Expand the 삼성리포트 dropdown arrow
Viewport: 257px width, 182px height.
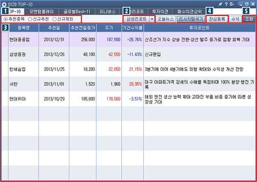(x=152, y=19)
